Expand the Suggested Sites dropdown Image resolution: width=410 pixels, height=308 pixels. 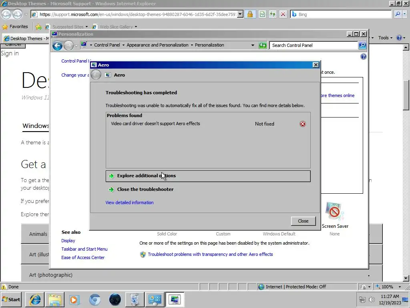click(86, 27)
